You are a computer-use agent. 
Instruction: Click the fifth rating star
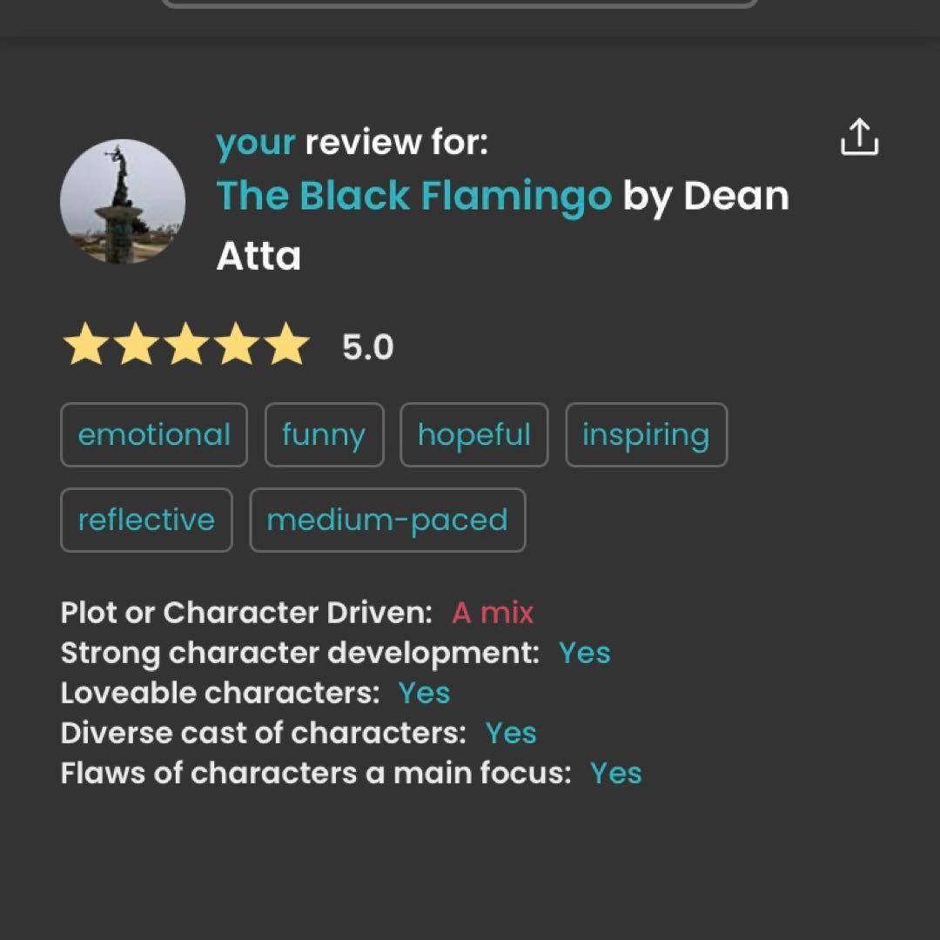tap(287, 346)
